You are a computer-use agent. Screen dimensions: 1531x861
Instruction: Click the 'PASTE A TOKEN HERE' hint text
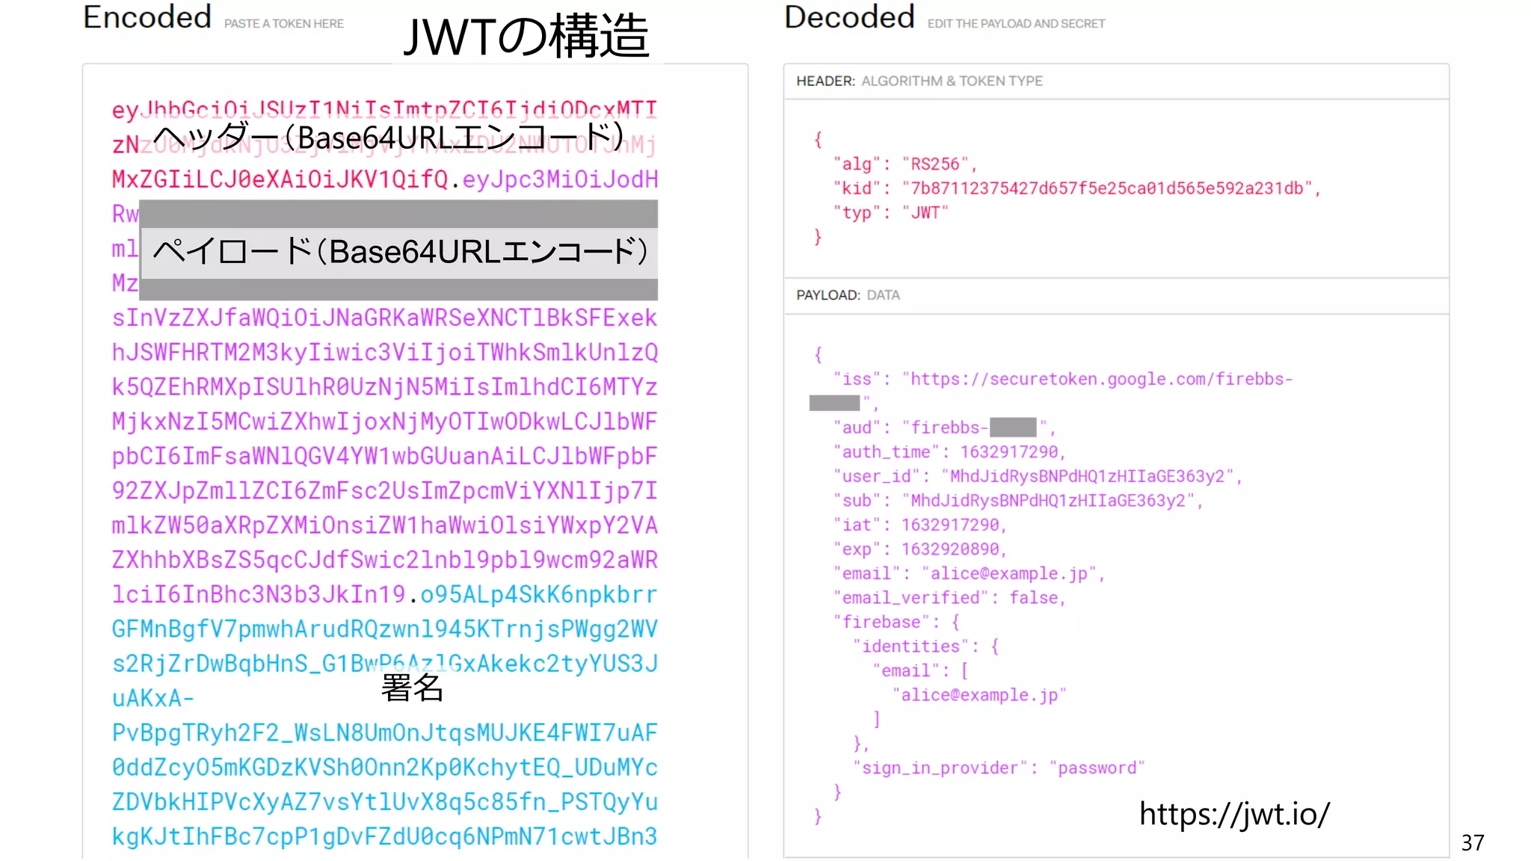tap(284, 24)
